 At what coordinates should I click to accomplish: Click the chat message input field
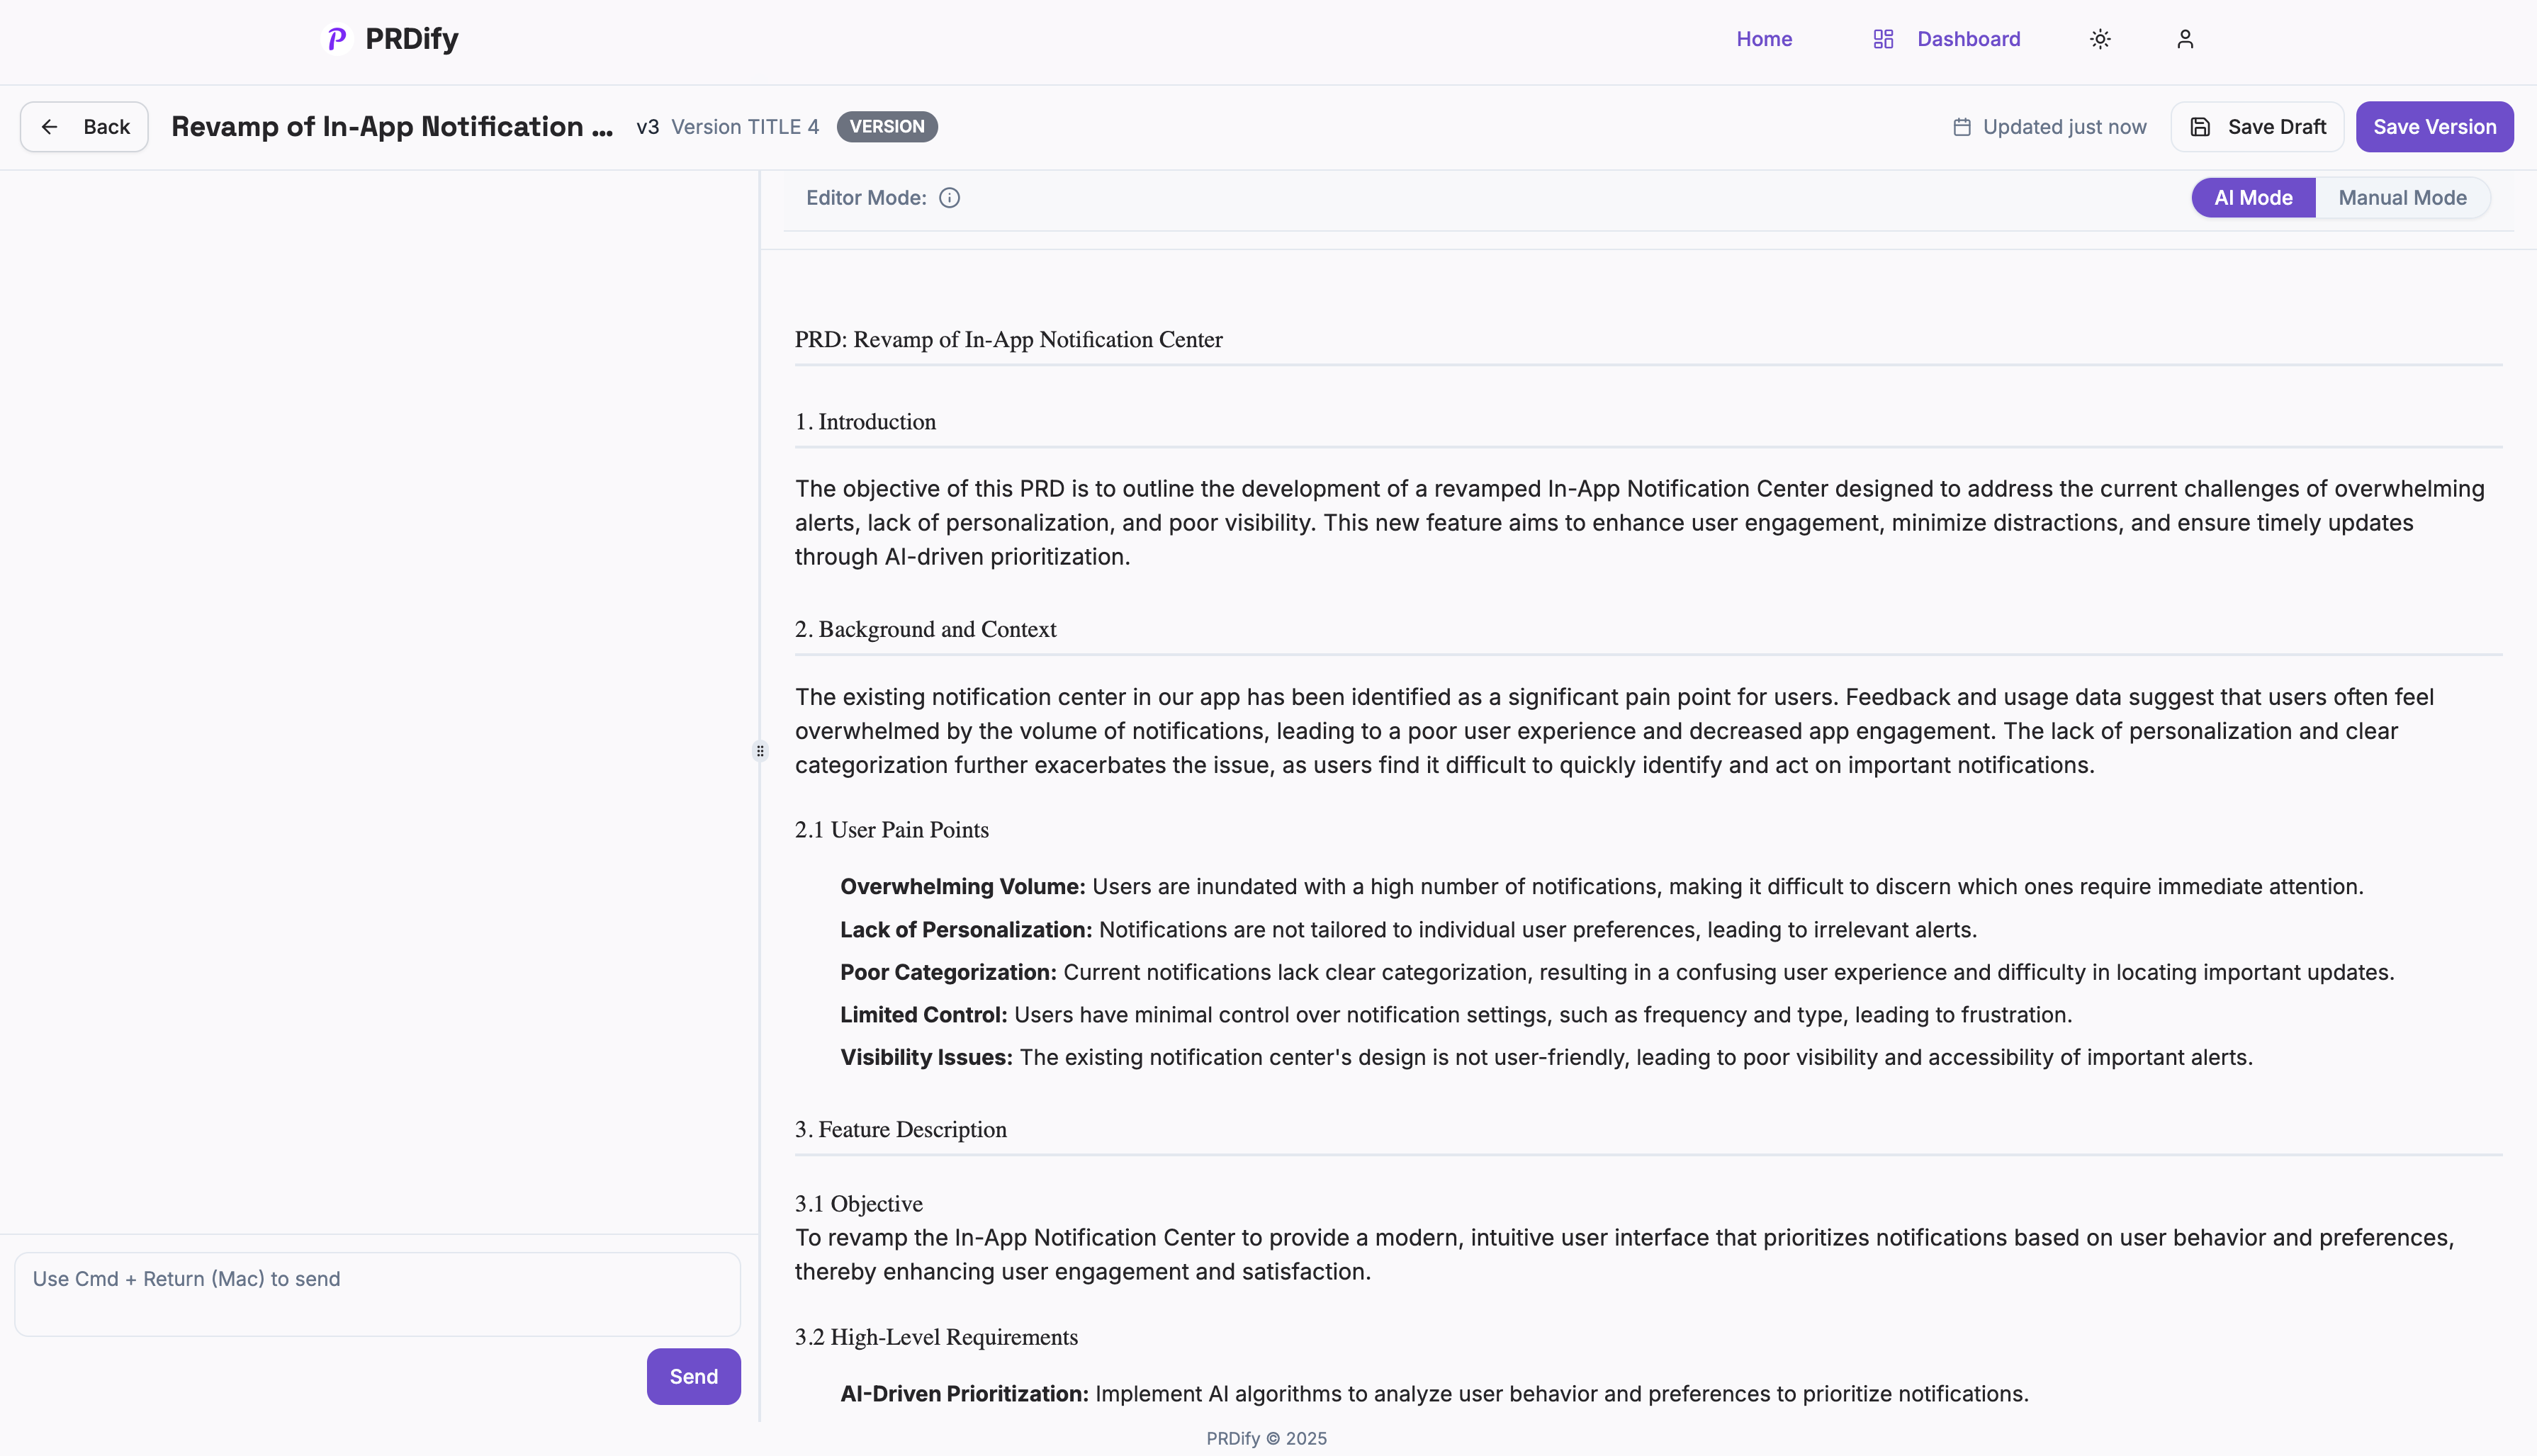click(377, 1293)
